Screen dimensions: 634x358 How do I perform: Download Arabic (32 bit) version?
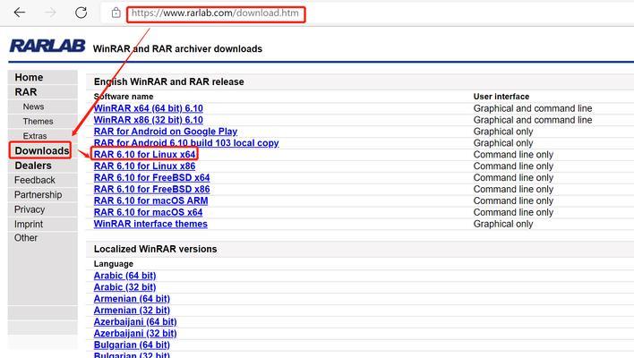[125, 287]
